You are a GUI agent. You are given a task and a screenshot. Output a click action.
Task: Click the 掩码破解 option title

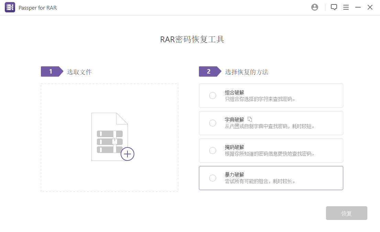234,147
